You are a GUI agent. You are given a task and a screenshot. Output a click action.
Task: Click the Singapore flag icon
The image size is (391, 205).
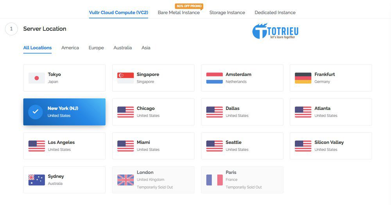pyautogui.click(x=126, y=78)
